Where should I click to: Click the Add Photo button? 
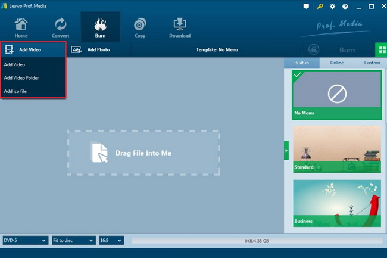[x=98, y=49]
